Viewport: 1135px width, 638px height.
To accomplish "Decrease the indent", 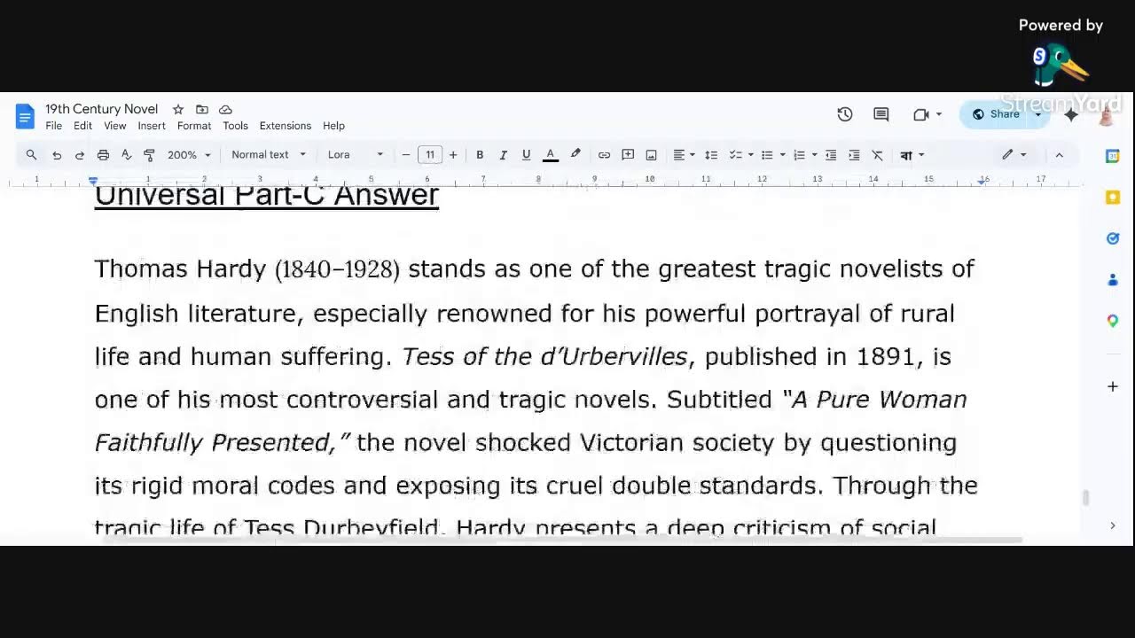I will click(831, 155).
